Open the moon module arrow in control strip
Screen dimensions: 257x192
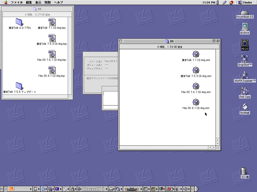(60, 189)
